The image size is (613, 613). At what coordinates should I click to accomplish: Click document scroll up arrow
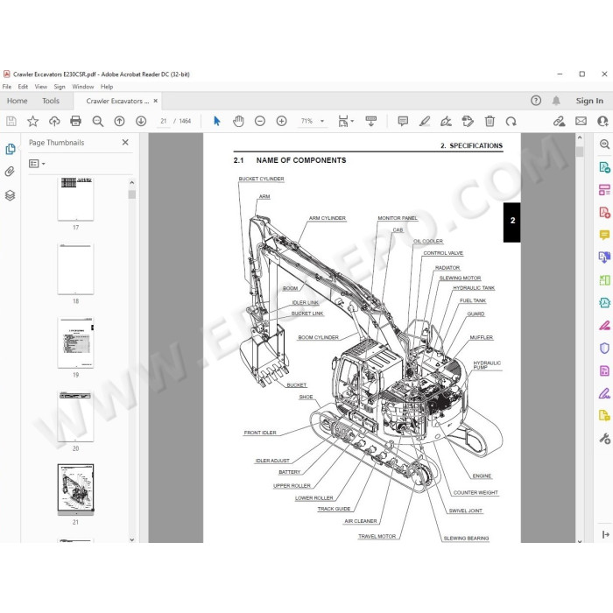pos(580,137)
